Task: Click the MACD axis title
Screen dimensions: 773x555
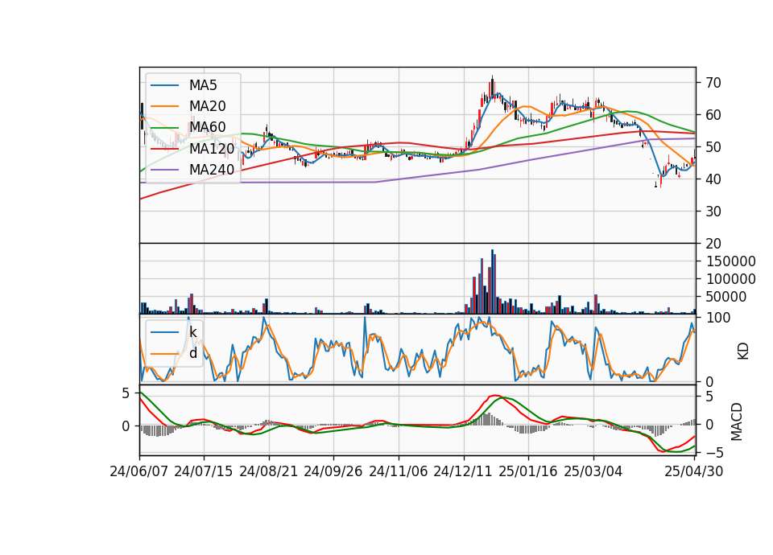Action: 737,421
